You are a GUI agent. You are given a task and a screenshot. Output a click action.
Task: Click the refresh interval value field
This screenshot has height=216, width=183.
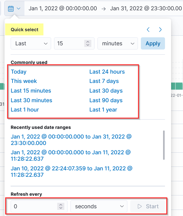click(x=39, y=206)
